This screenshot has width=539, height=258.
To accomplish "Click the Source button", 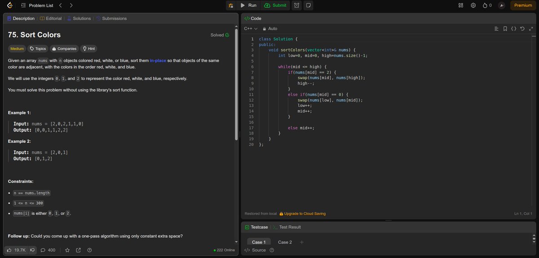I will click(x=255, y=250).
